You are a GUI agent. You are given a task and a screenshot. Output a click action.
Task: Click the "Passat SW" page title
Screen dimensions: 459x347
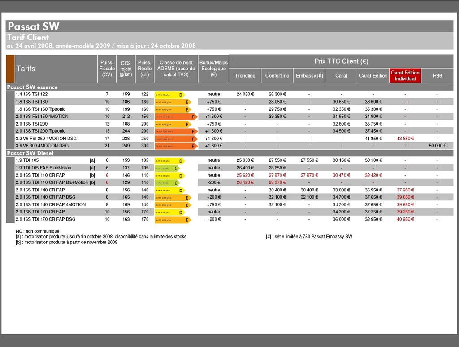[33, 26]
